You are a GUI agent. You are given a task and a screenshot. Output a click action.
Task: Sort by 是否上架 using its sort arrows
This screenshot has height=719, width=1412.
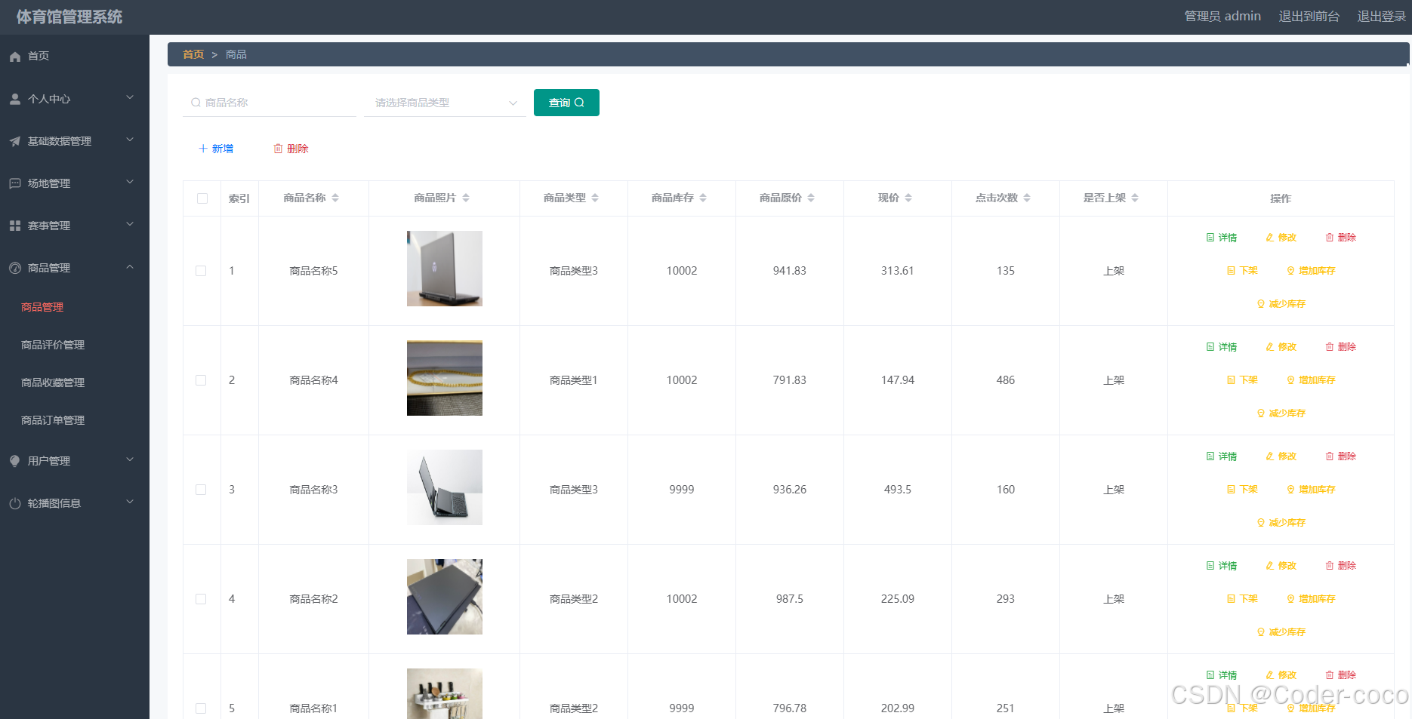pos(1135,198)
